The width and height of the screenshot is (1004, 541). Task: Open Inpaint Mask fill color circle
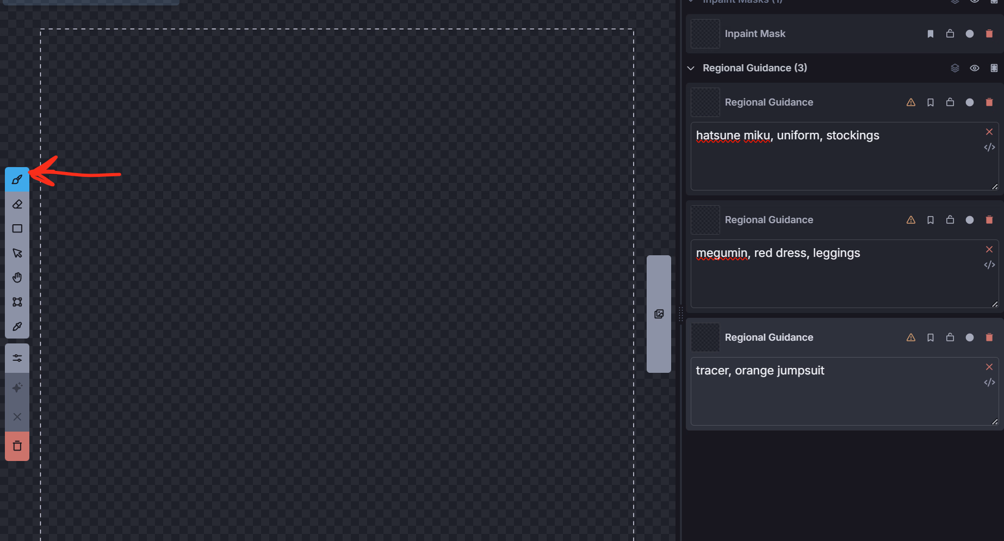click(970, 34)
